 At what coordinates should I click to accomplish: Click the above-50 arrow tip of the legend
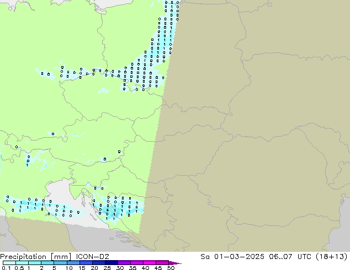tap(175, 263)
